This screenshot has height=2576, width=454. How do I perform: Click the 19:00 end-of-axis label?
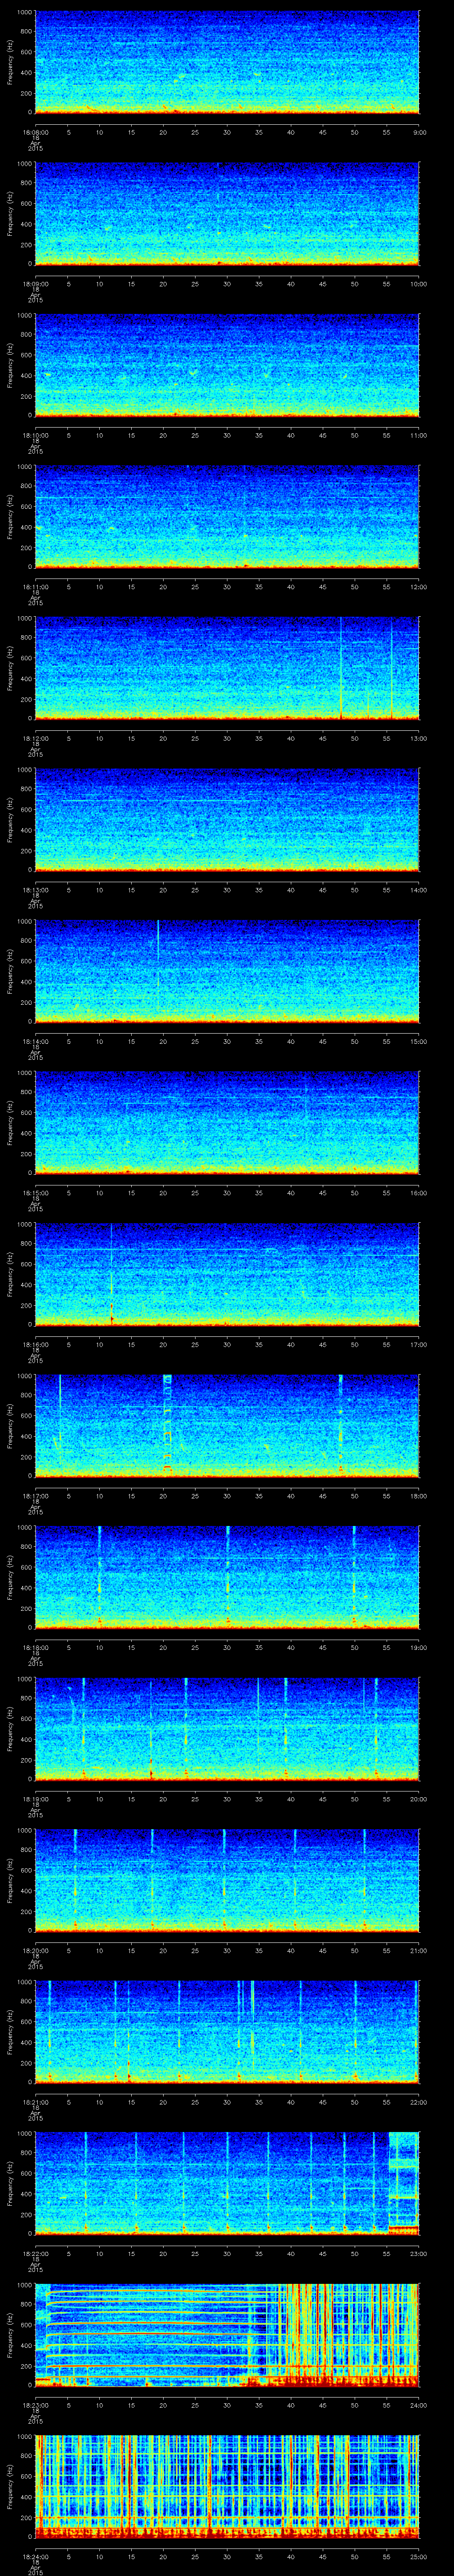click(x=419, y=1647)
